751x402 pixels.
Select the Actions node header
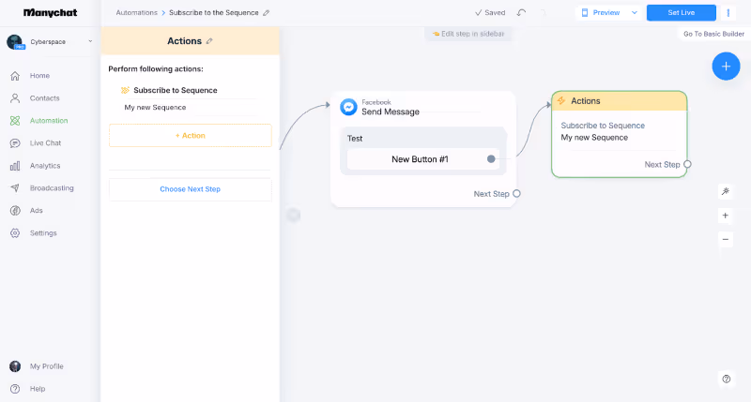pos(620,101)
